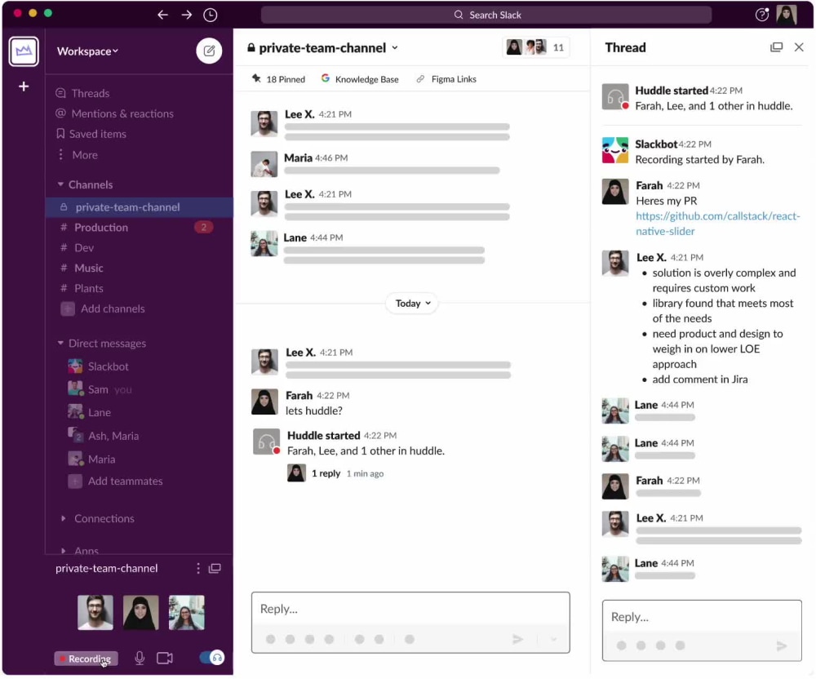
Task: Pop out huddle window icon
Action: (215, 568)
